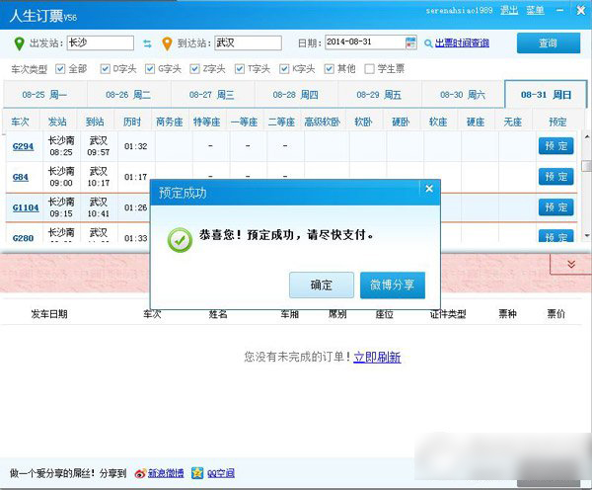Click the username serenahsiao1989
This screenshot has width=592, height=490.
[459, 11]
